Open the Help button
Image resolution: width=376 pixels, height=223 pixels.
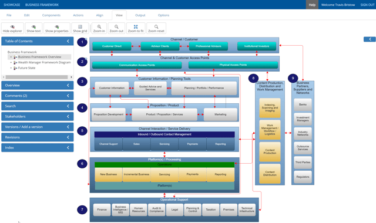click(312, 5)
